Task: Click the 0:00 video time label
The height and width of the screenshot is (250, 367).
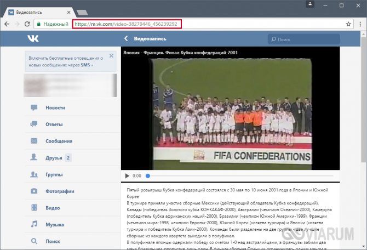Action: 137,176
